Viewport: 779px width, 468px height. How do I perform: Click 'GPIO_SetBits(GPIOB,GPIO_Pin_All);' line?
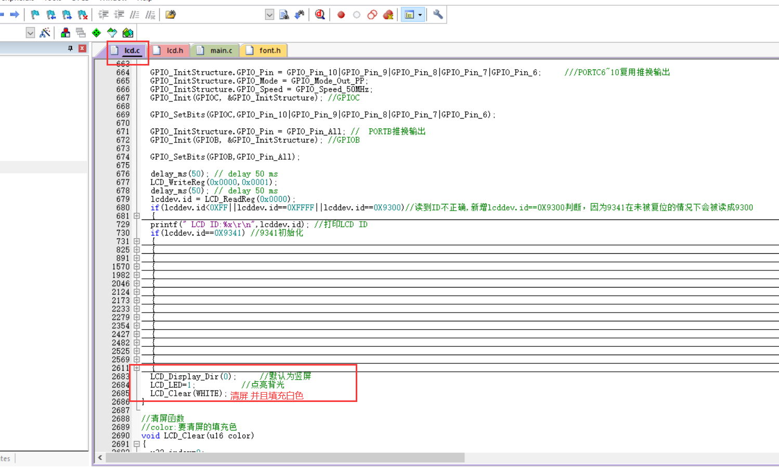click(225, 157)
